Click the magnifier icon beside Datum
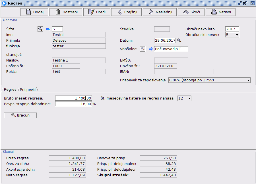Screen dimensions: 256x184 [x=179, y=41]
